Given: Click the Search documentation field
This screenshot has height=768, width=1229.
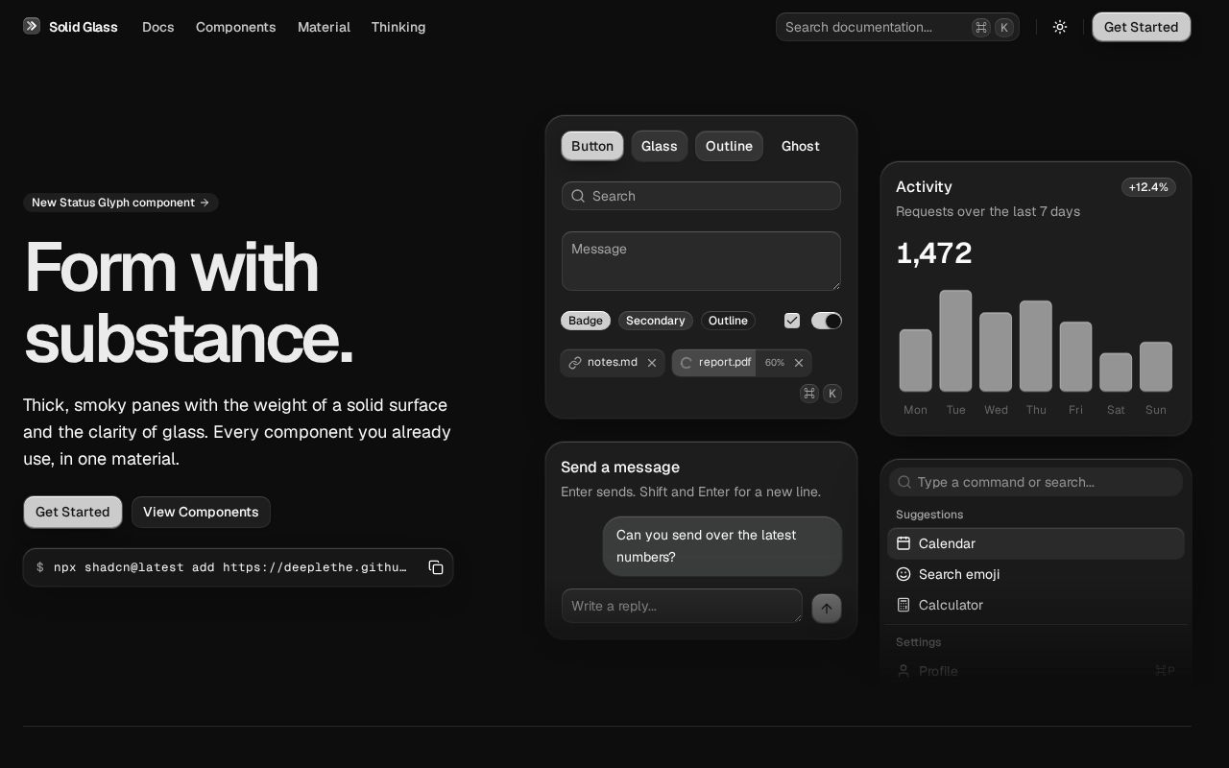Looking at the screenshot, I should (898, 27).
